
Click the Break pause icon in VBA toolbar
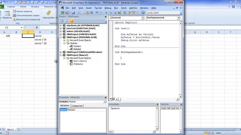[x=110, y=13]
